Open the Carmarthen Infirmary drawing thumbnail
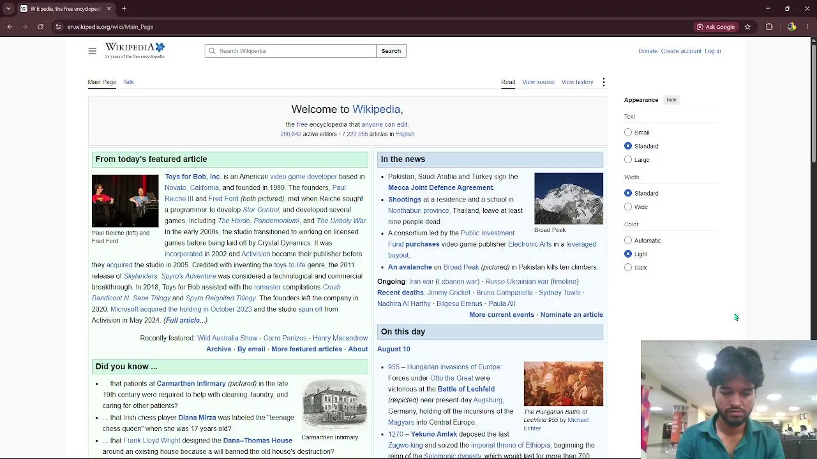817x459 pixels. (335, 405)
